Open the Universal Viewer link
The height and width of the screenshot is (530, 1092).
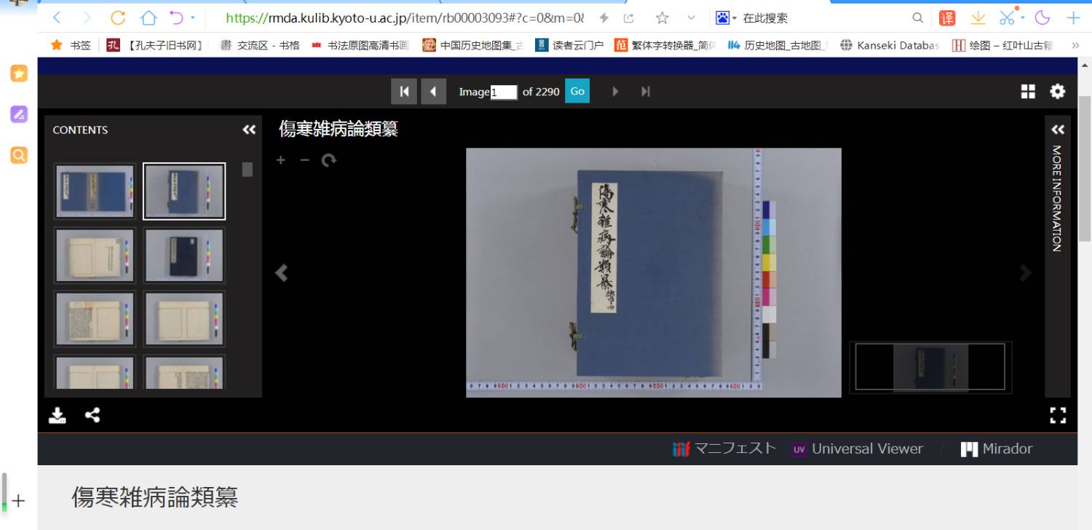[858, 449]
